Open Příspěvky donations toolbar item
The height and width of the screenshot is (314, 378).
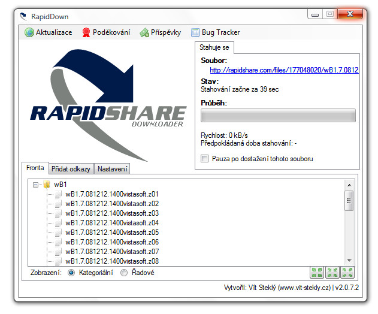tap(161, 32)
